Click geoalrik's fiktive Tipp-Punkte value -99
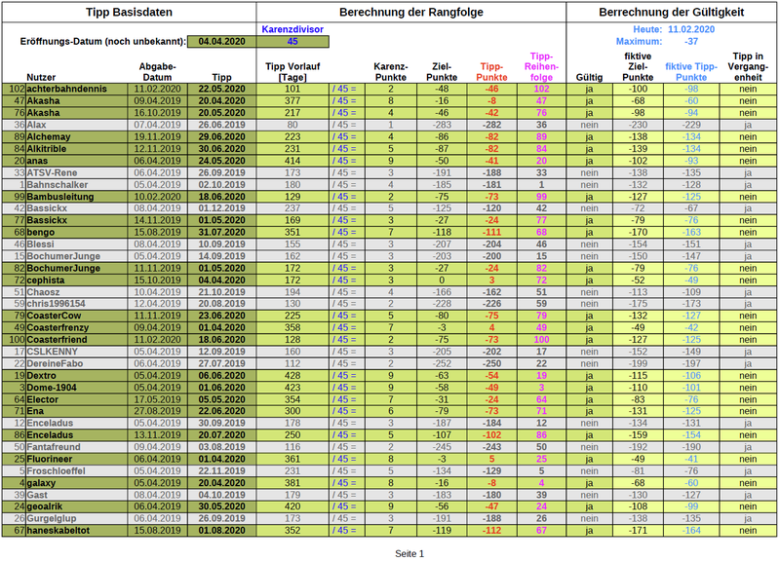The image size is (780, 561). pyautogui.click(x=691, y=506)
